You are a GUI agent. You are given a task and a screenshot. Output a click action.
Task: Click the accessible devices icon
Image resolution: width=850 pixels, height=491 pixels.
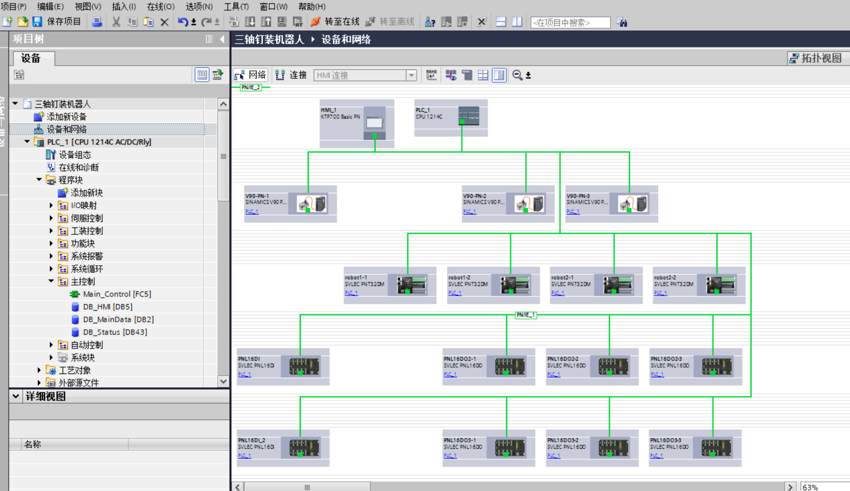click(x=430, y=22)
